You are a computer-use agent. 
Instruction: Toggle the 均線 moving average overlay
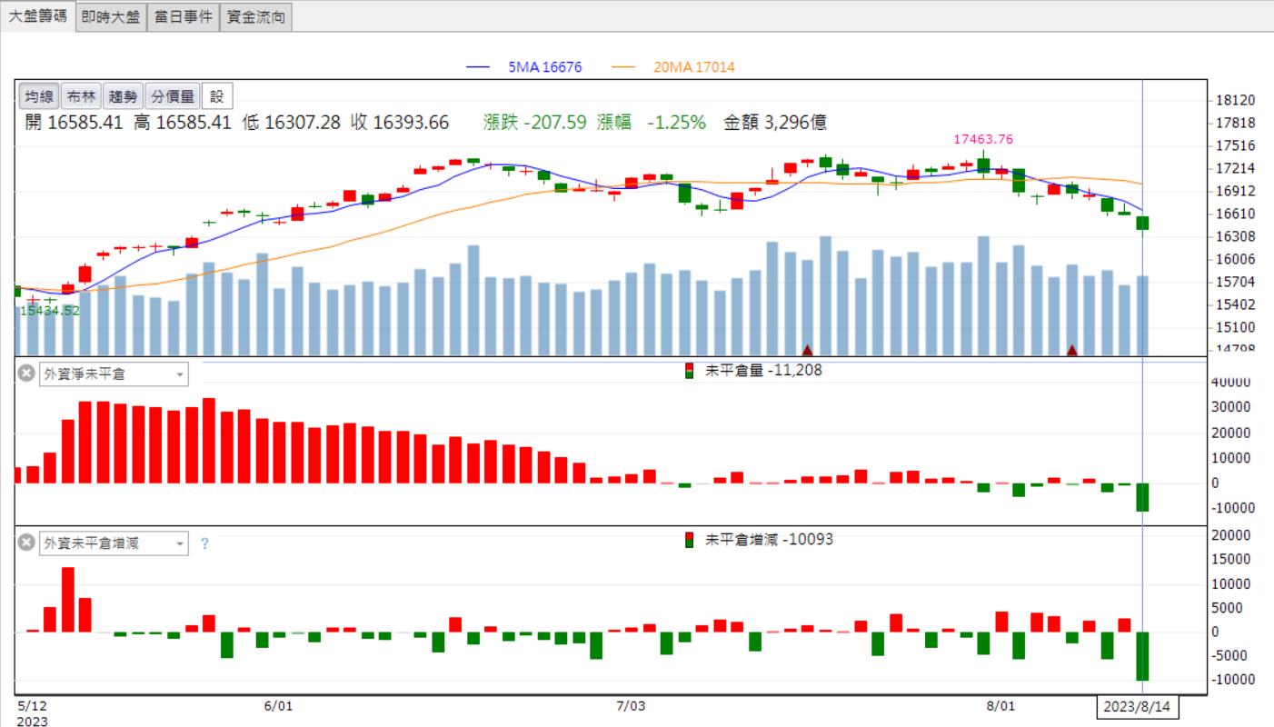point(39,96)
